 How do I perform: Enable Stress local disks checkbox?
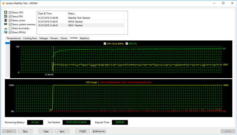[10, 28]
